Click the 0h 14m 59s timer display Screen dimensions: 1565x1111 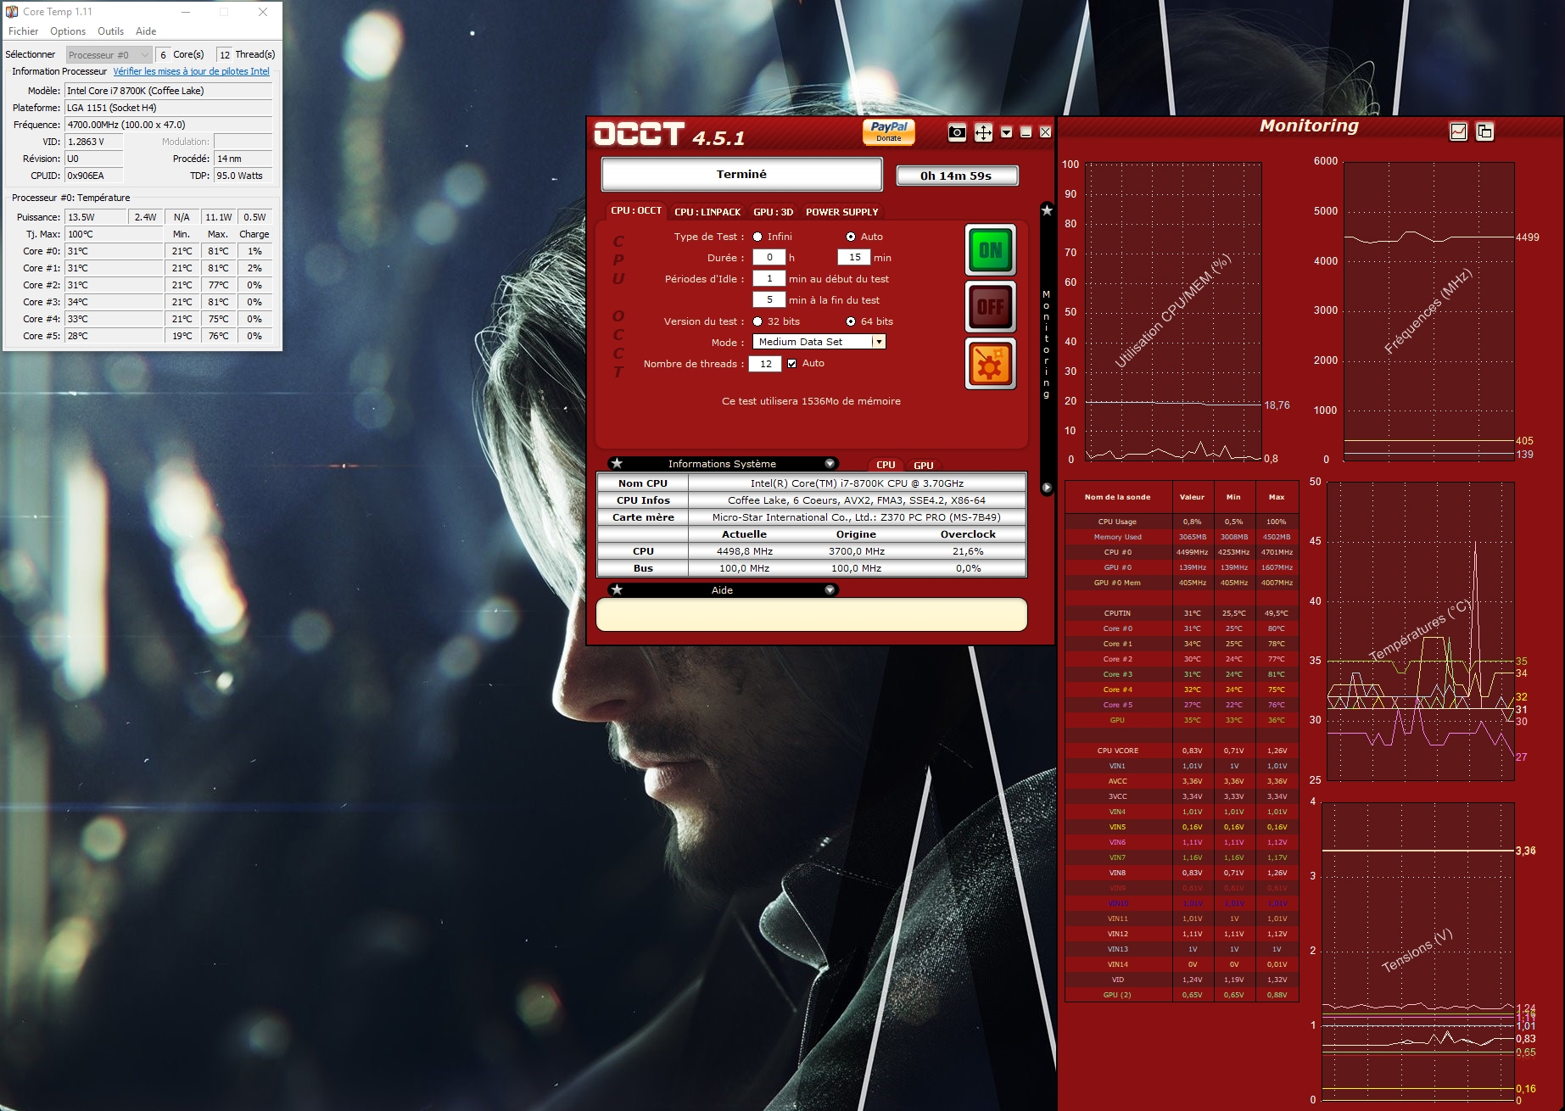pos(956,176)
